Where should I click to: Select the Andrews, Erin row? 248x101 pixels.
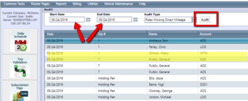pyautogui.click(x=146, y=41)
